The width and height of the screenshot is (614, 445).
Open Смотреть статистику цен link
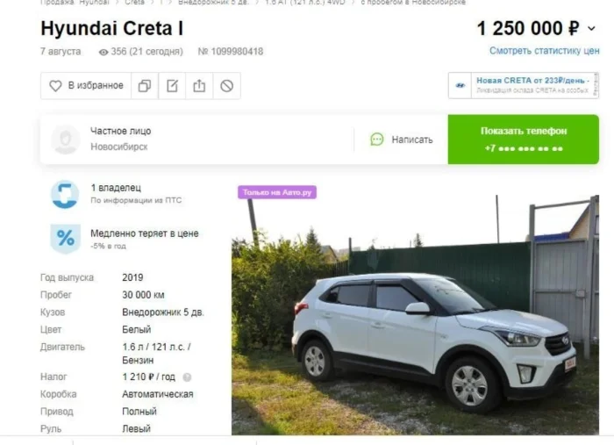click(x=545, y=51)
